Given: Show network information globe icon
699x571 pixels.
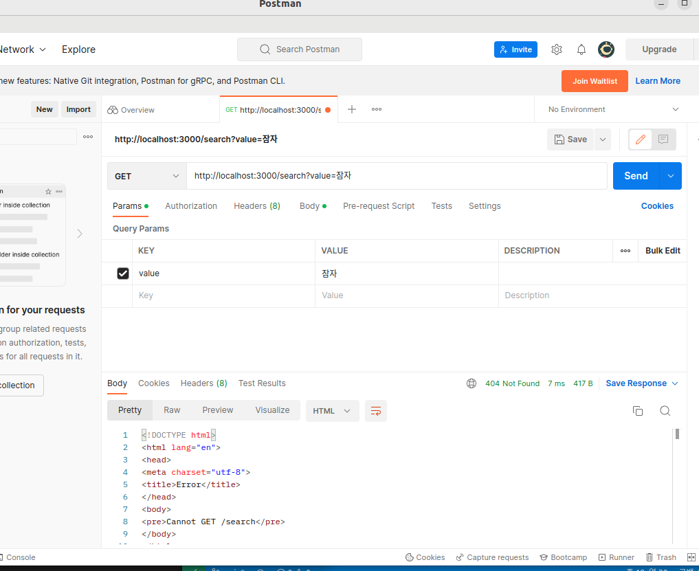Looking at the screenshot, I should [471, 383].
